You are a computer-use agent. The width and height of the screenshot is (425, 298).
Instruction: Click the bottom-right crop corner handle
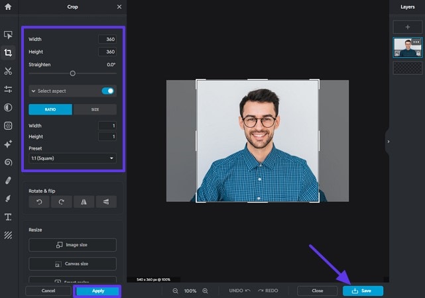pos(318,201)
